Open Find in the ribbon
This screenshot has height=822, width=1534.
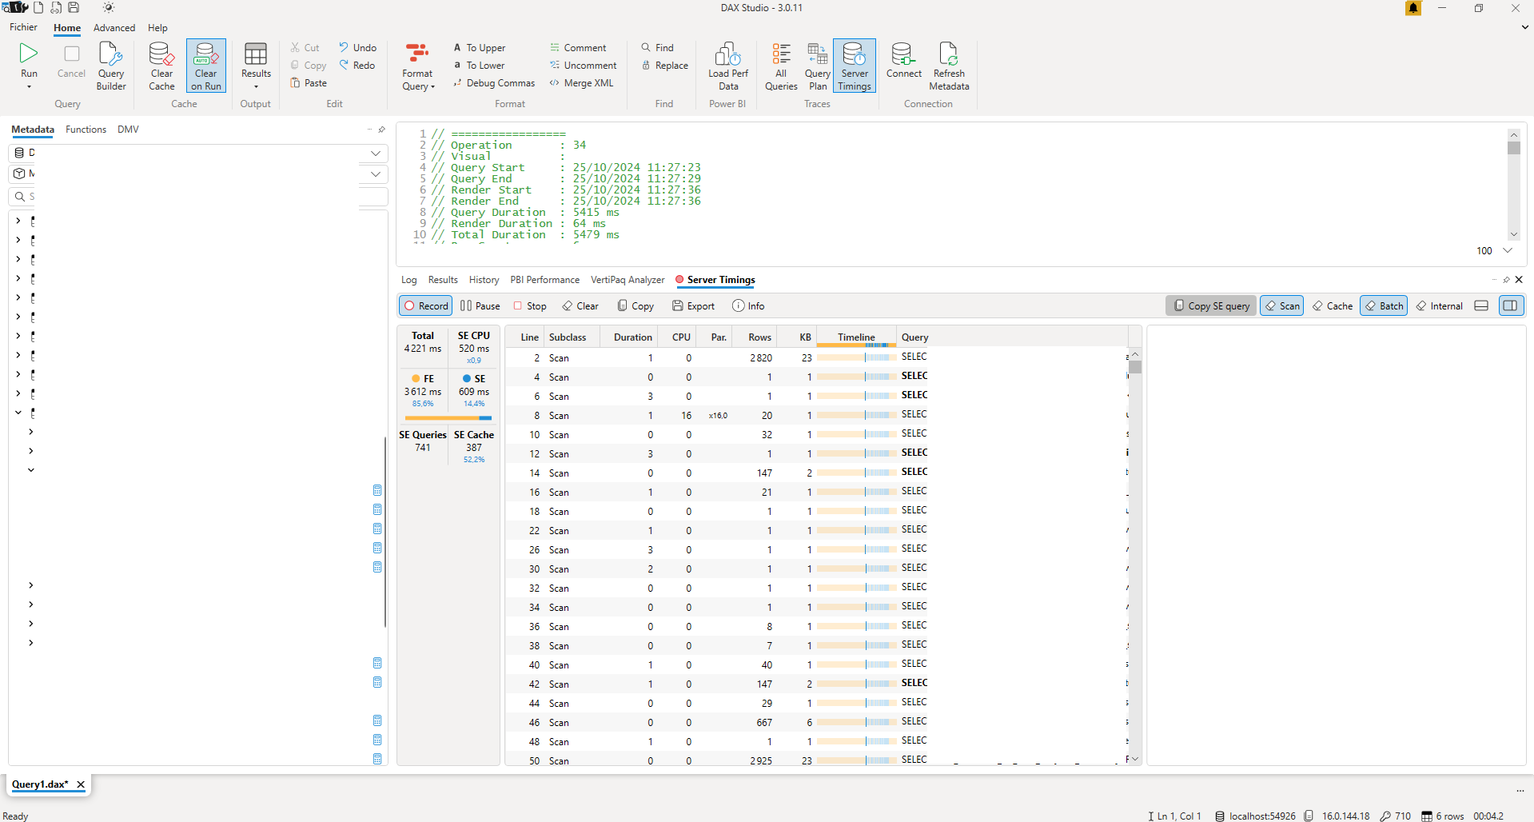pos(657,48)
